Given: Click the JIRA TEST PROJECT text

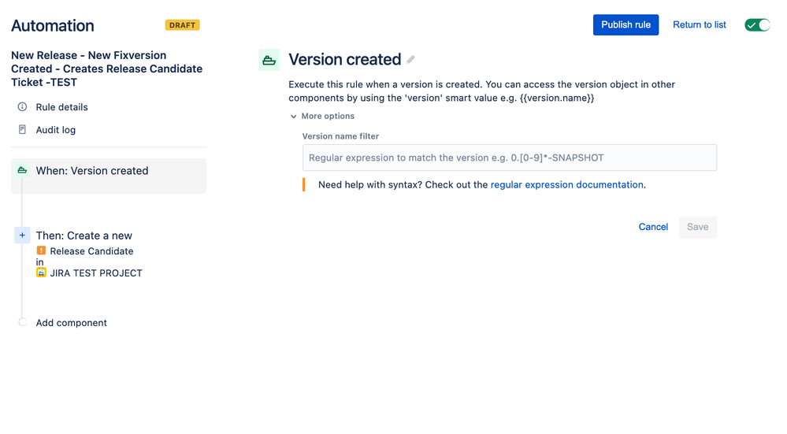Looking at the screenshot, I should 96,273.
